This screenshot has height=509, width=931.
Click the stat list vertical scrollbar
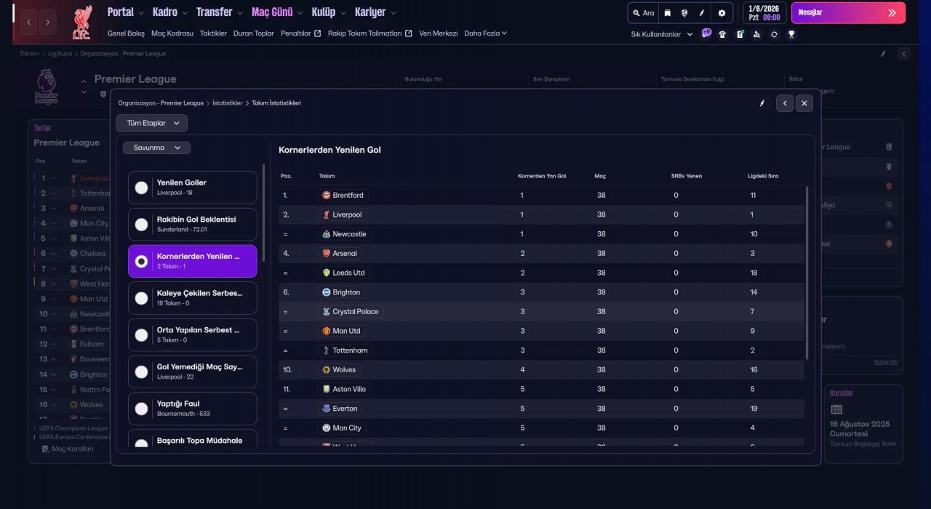point(264,212)
